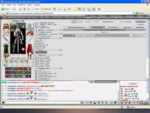
Task: Open the address bar dropdown arrow
Action: tap(134, 13)
